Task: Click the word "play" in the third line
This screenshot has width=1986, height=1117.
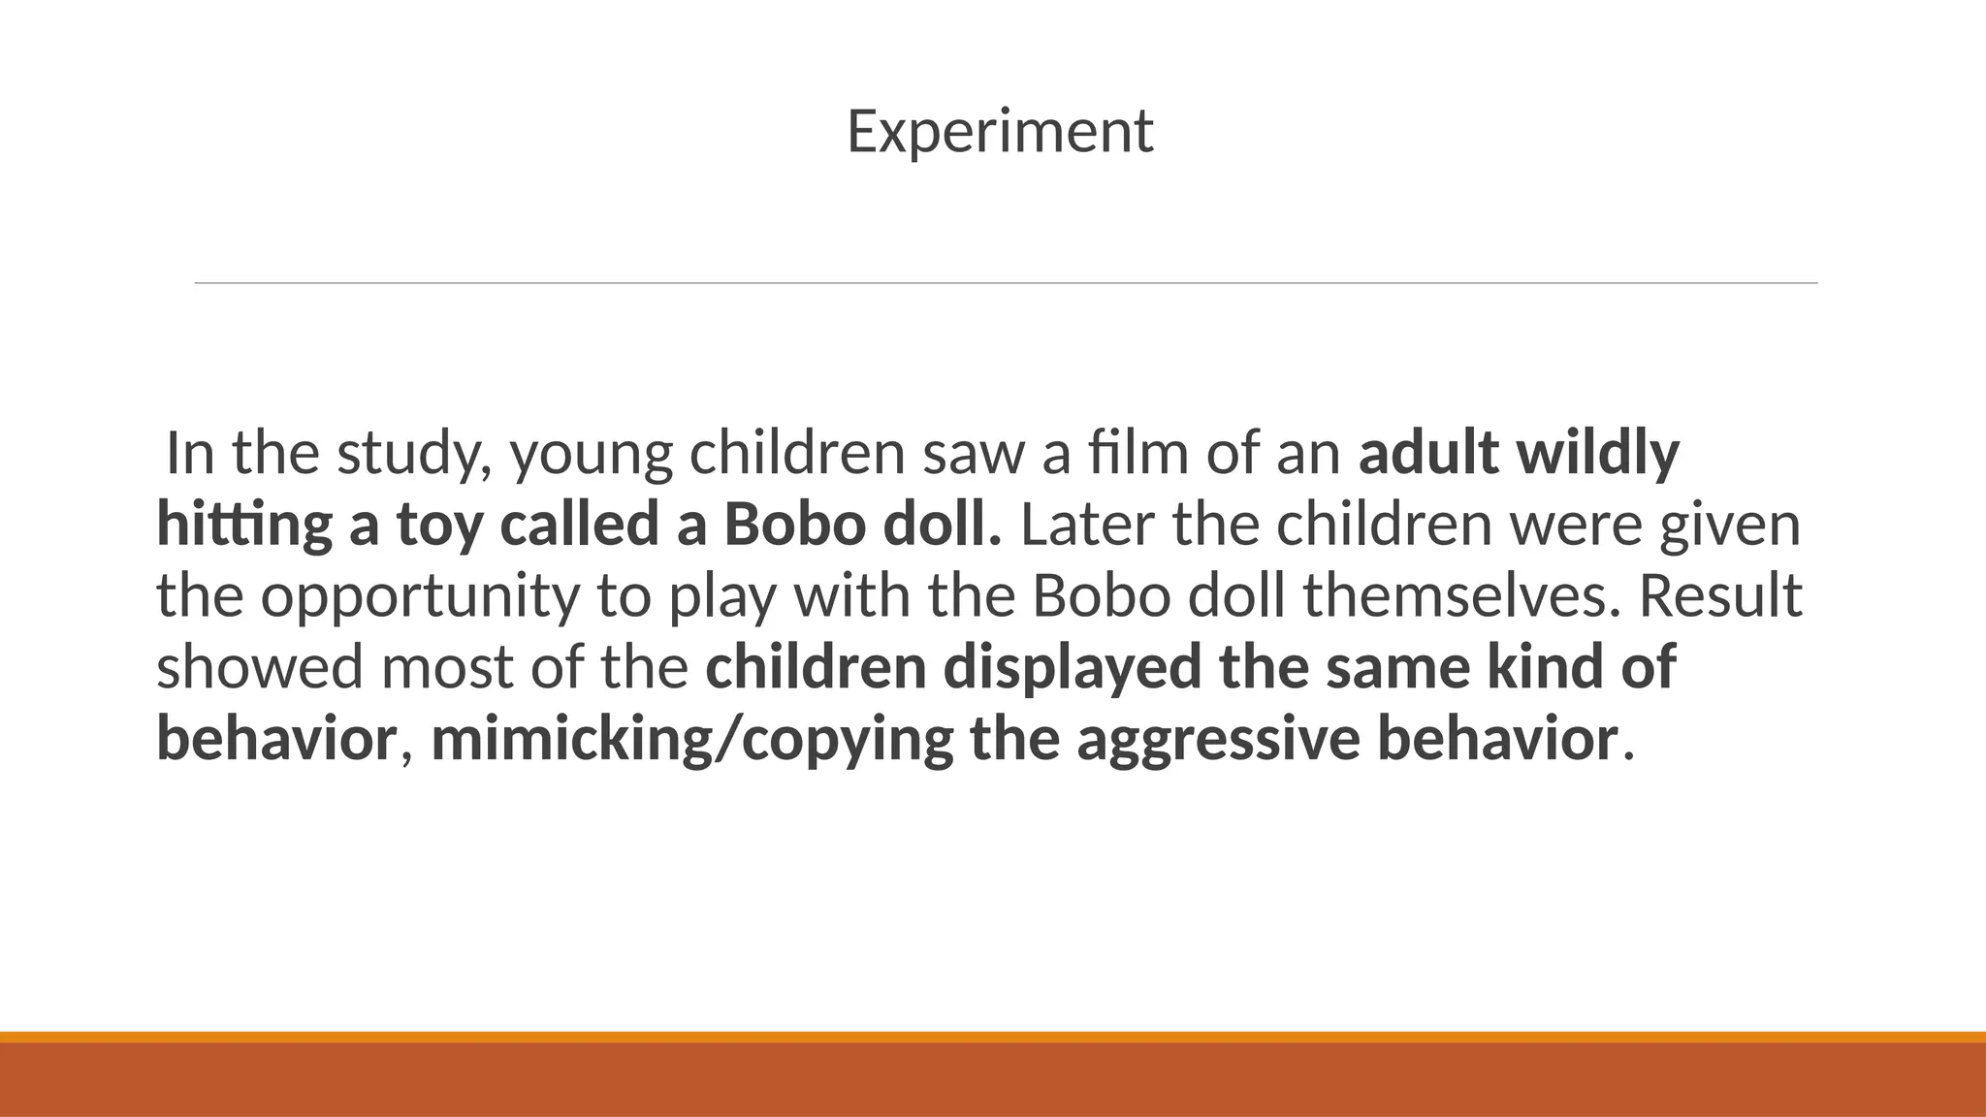Action: pos(722,595)
